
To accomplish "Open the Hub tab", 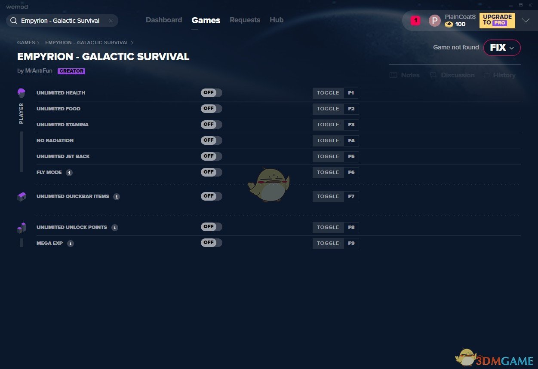I will (x=277, y=20).
